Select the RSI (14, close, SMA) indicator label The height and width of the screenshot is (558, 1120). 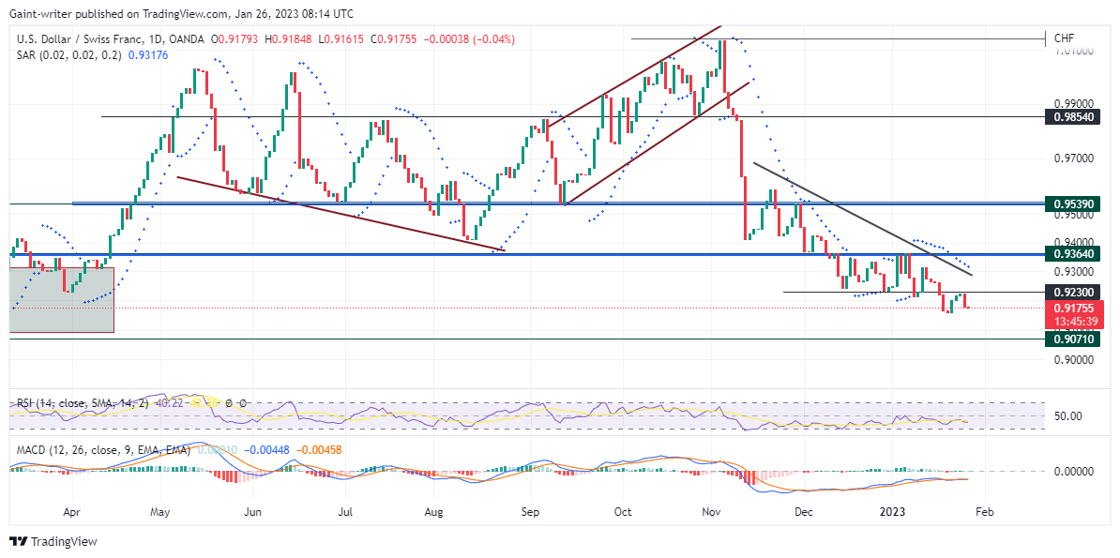[x=83, y=403]
